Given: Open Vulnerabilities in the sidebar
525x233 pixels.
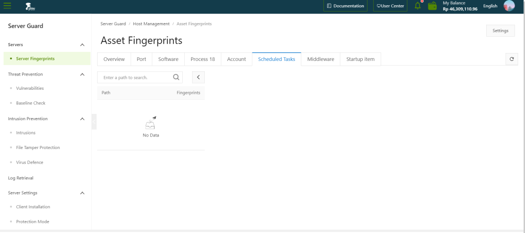Looking at the screenshot, I should [x=30, y=89].
